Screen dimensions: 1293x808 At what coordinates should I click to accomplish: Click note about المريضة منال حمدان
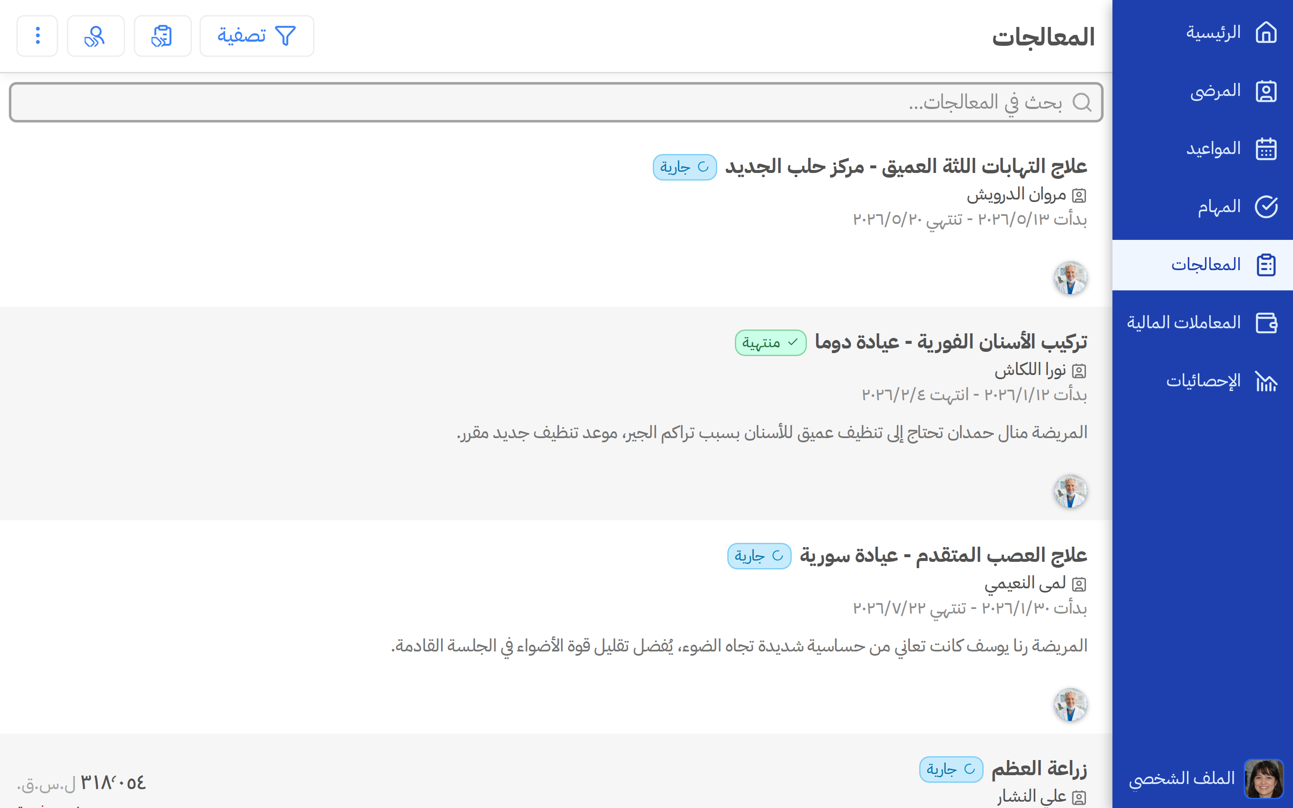click(x=772, y=432)
